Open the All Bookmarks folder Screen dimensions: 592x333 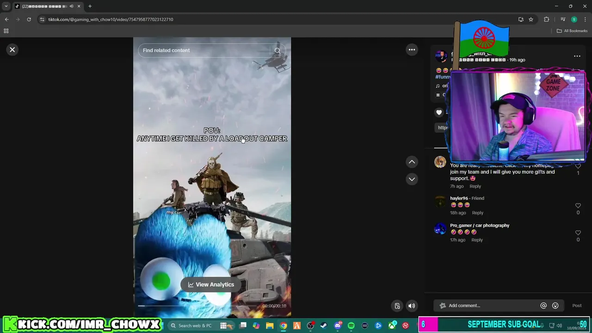click(x=572, y=31)
